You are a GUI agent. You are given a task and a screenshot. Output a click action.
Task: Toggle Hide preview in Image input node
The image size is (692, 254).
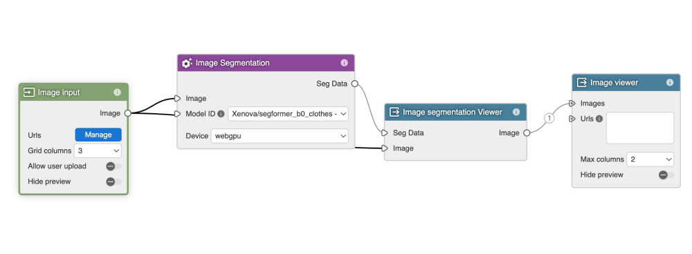(114, 182)
